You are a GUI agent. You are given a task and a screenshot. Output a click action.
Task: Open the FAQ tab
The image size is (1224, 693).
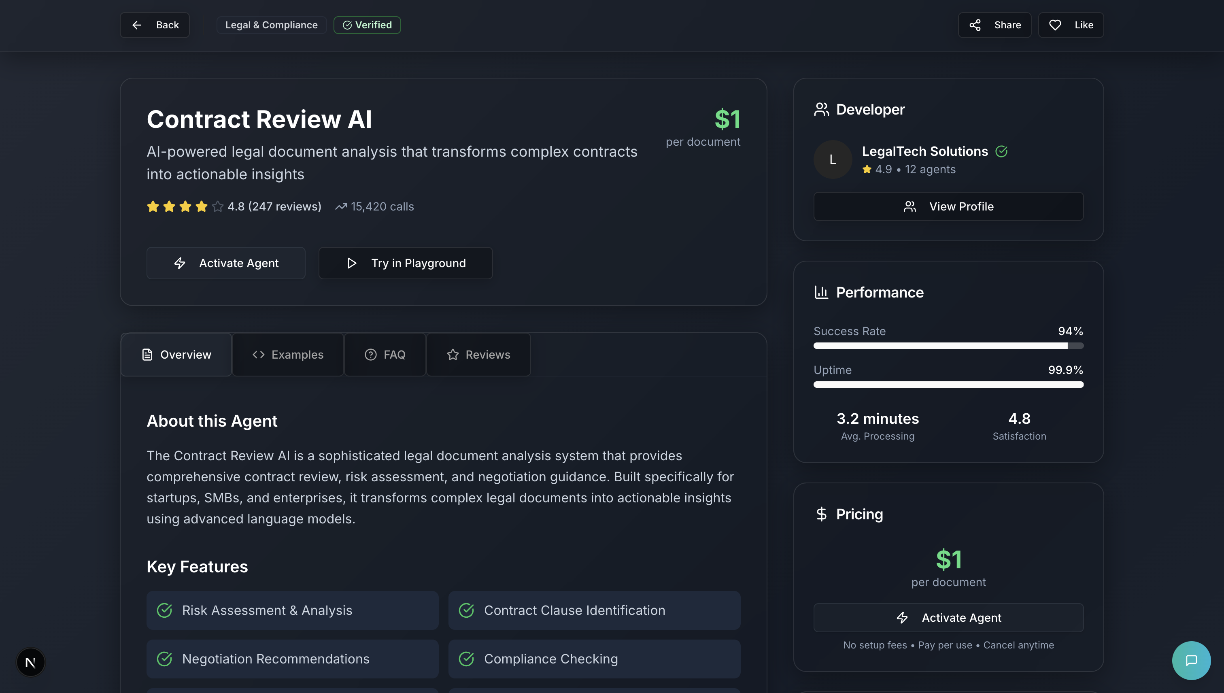(x=385, y=355)
